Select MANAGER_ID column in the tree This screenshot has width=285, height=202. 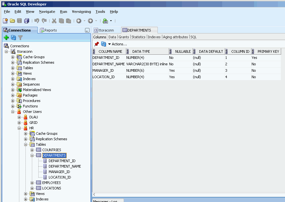click(59, 172)
